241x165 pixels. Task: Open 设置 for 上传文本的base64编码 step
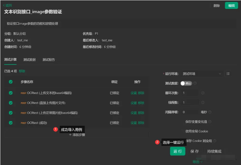click(x=134, y=93)
